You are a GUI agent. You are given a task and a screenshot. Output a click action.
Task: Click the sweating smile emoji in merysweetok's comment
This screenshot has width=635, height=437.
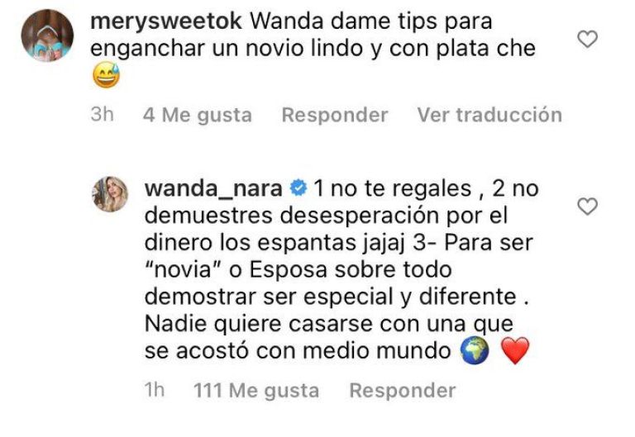coord(106,75)
